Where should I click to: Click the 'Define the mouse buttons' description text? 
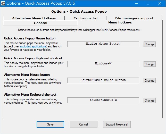tap(79, 30)
